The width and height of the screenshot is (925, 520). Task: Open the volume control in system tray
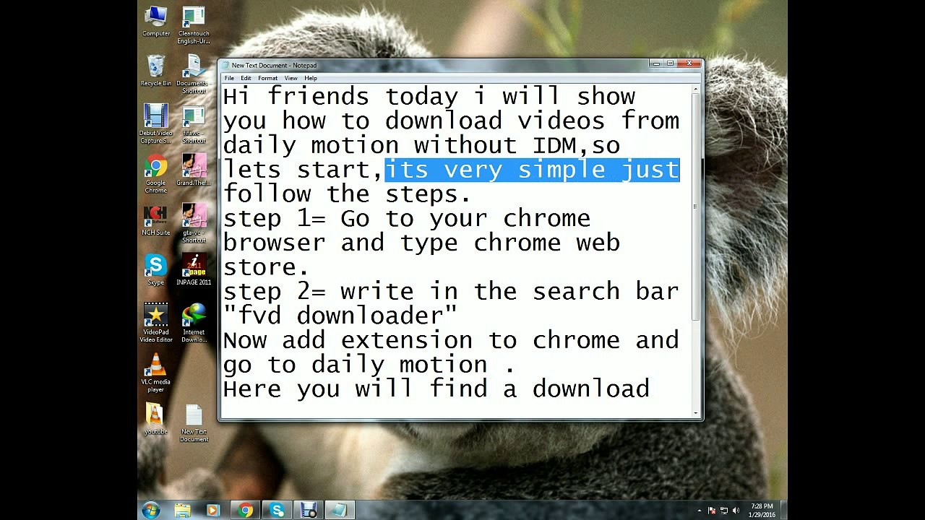click(x=736, y=511)
